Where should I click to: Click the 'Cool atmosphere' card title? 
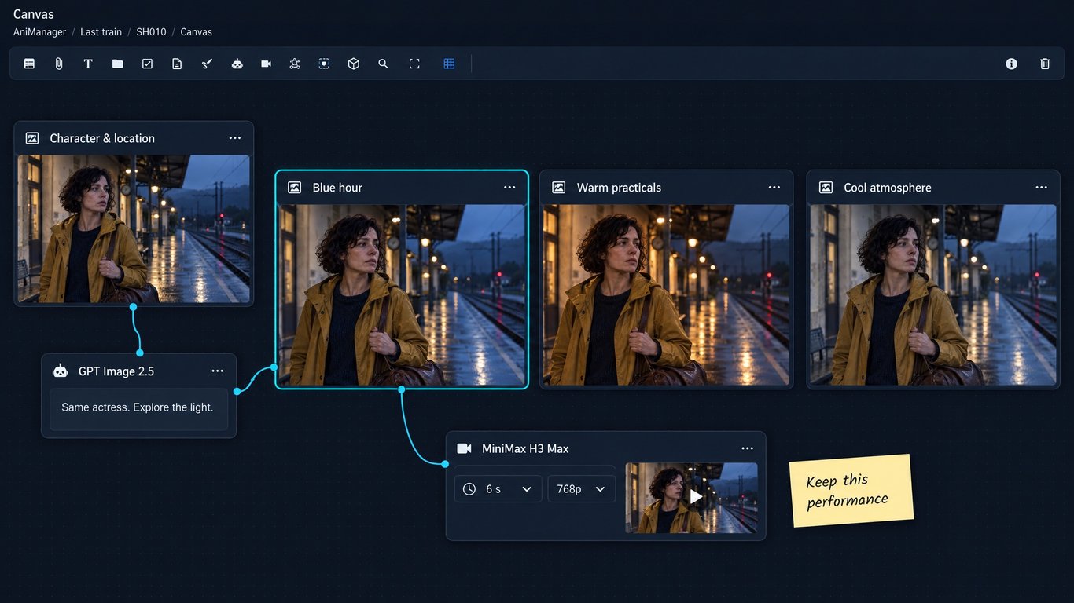888,188
